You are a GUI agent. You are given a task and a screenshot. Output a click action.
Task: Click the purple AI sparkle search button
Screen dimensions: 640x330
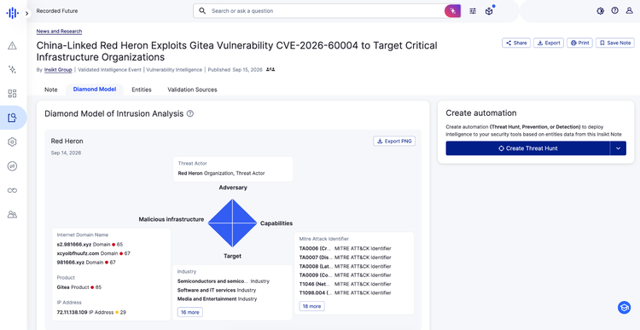(x=452, y=11)
